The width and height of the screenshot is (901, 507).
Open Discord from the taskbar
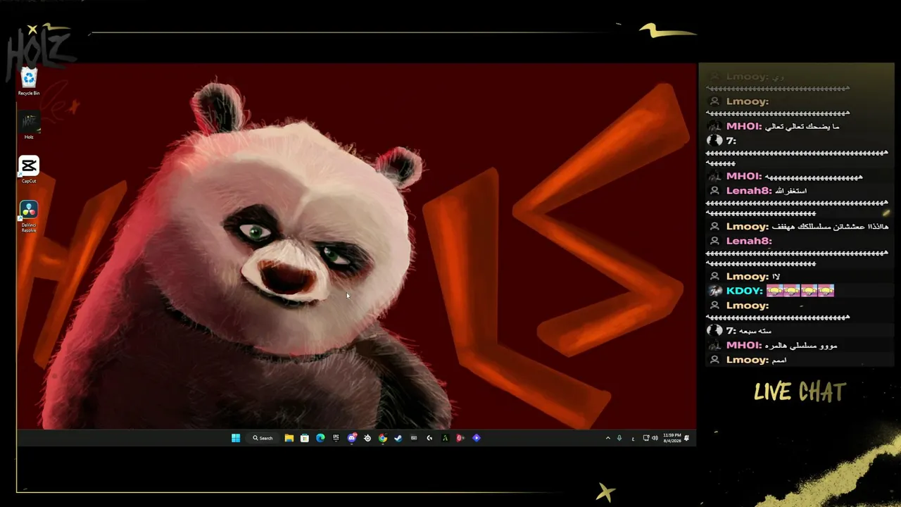coord(352,438)
